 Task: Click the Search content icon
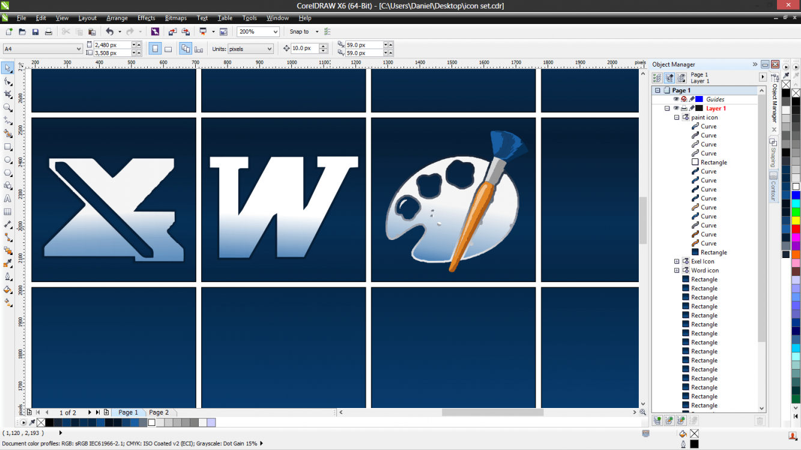[x=155, y=32]
